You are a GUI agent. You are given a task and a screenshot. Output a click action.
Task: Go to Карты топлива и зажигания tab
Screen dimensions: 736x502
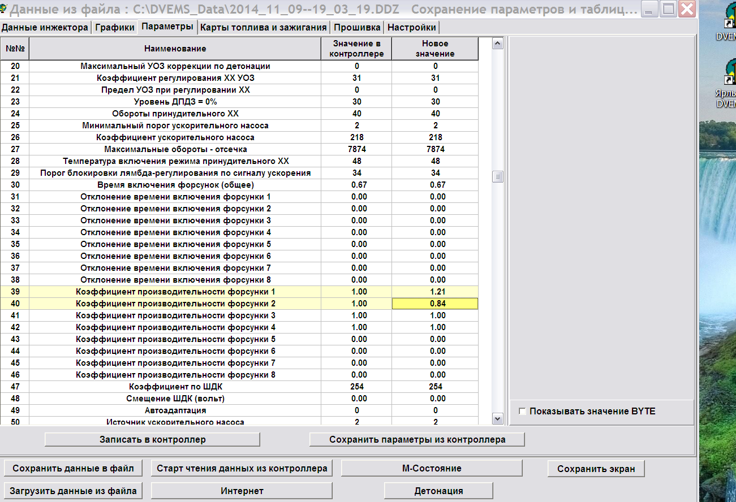tap(264, 27)
